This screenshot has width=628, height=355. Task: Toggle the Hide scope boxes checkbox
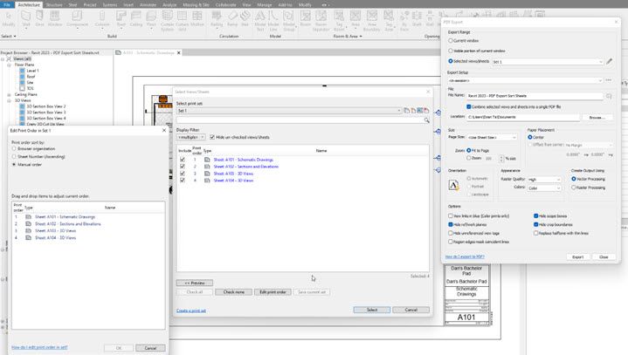[536, 216]
